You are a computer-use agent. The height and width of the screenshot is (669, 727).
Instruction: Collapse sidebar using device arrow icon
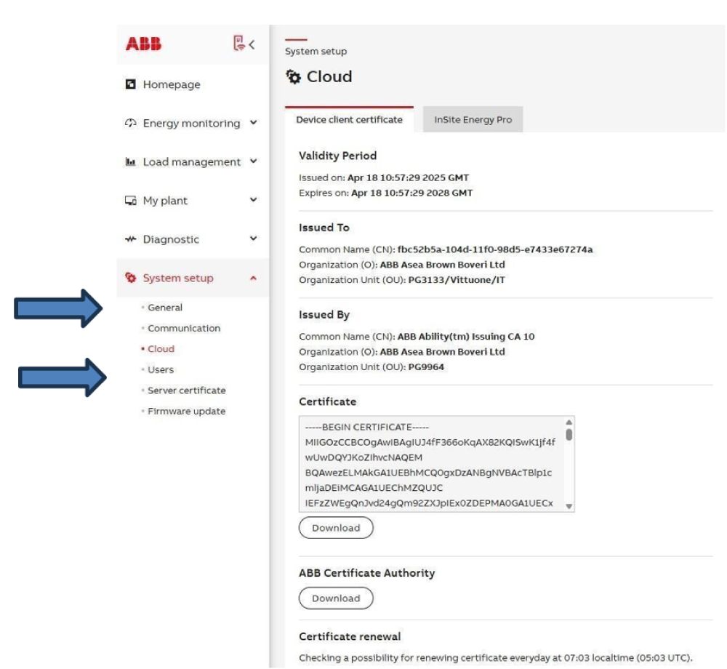click(x=244, y=44)
